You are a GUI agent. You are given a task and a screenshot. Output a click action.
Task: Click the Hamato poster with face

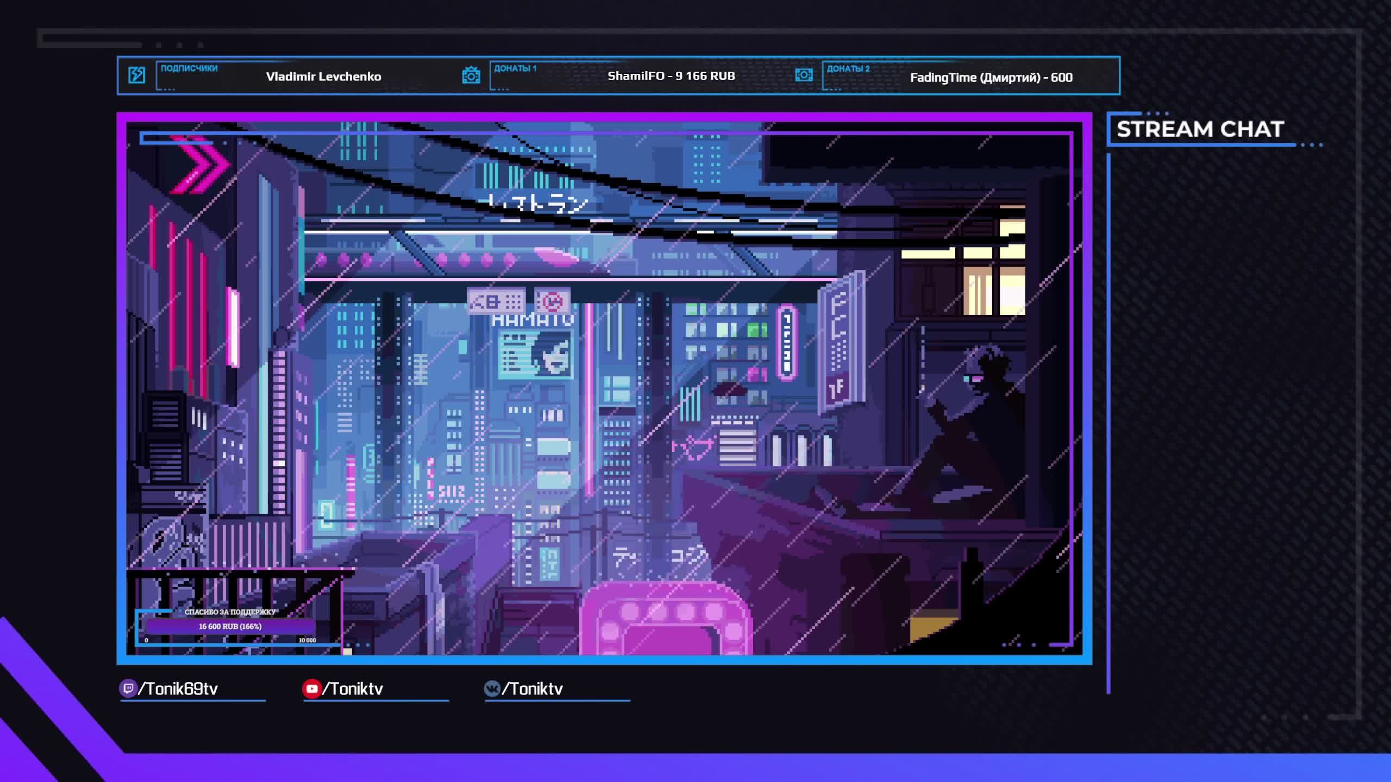coord(535,355)
